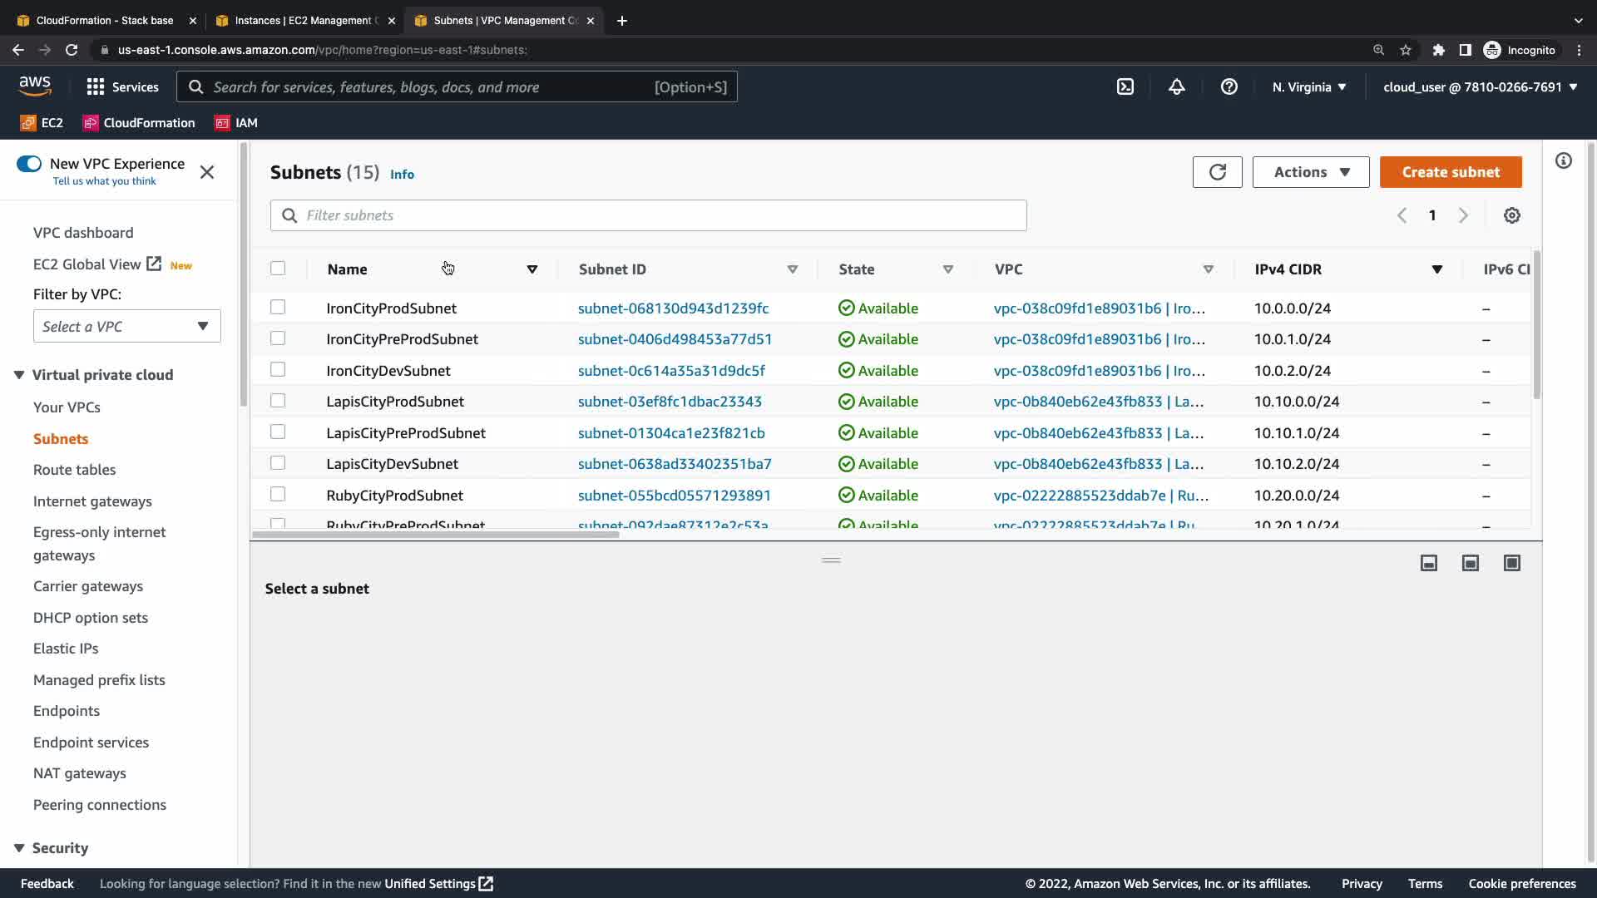Focus the Filter subnets search field
Image resolution: width=1597 pixels, height=898 pixels.
[x=649, y=215]
